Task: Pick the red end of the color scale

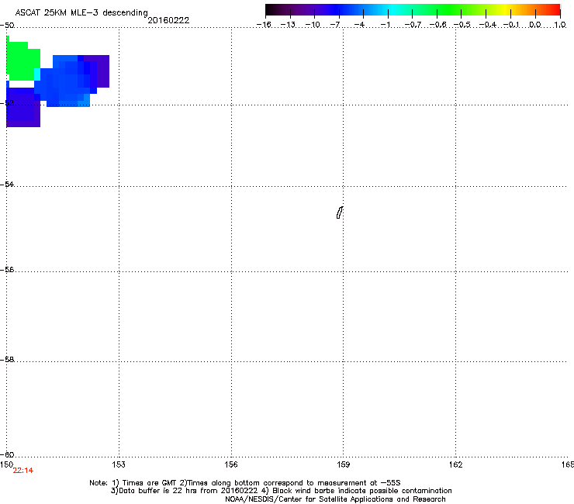Action: point(555,10)
